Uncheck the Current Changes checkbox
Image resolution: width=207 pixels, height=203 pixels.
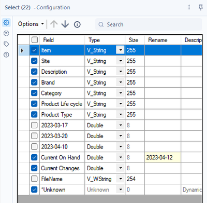(x=34, y=168)
